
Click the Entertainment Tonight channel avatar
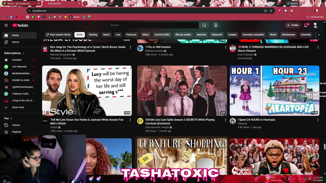coord(140,121)
